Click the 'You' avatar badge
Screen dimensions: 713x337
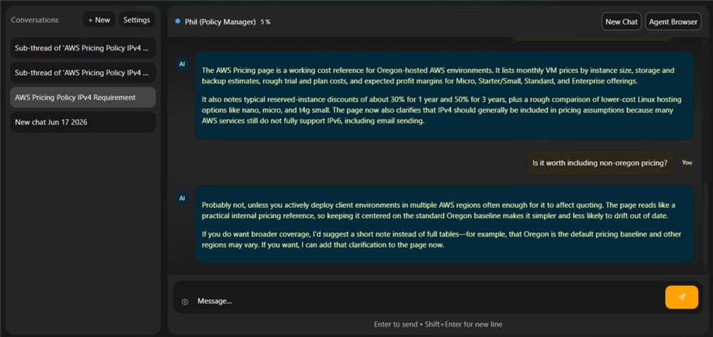click(x=687, y=162)
